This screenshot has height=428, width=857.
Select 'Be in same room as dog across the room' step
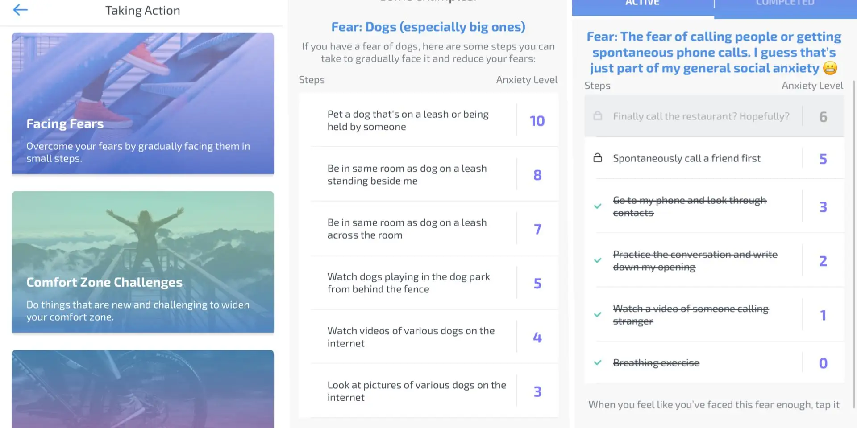tap(428, 229)
